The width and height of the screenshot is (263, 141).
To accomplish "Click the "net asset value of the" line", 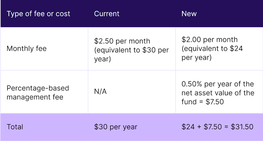I will point(218,93).
